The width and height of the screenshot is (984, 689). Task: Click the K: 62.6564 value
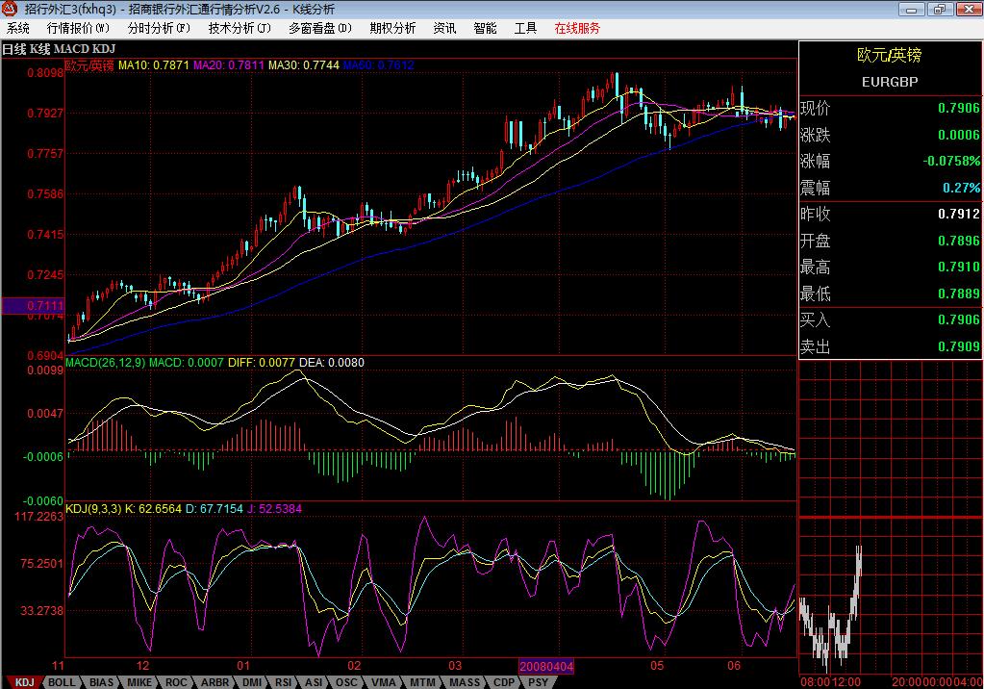coord(154,509)
